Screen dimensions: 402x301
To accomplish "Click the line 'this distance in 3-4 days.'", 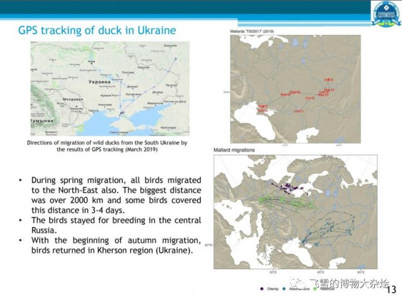I will 78,210.
